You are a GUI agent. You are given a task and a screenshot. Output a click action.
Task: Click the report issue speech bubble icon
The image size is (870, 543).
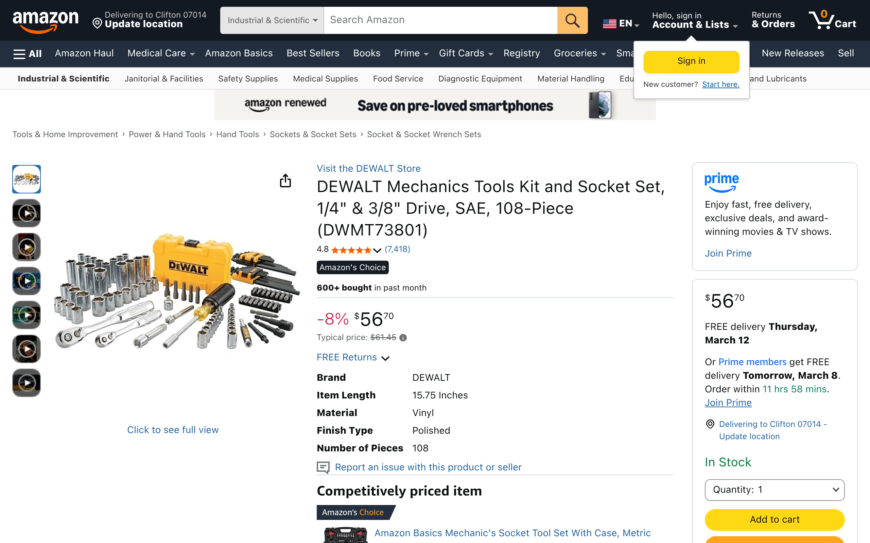point(323,467)
